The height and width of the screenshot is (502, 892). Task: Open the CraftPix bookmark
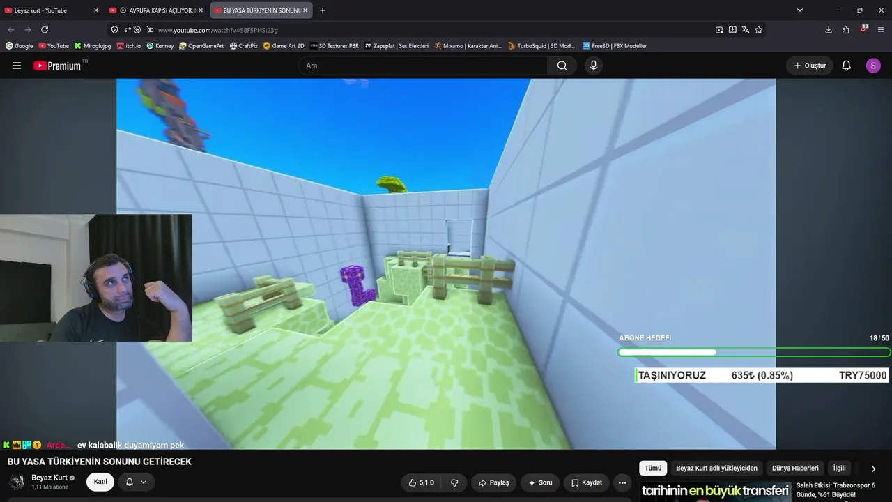(243, 46)
